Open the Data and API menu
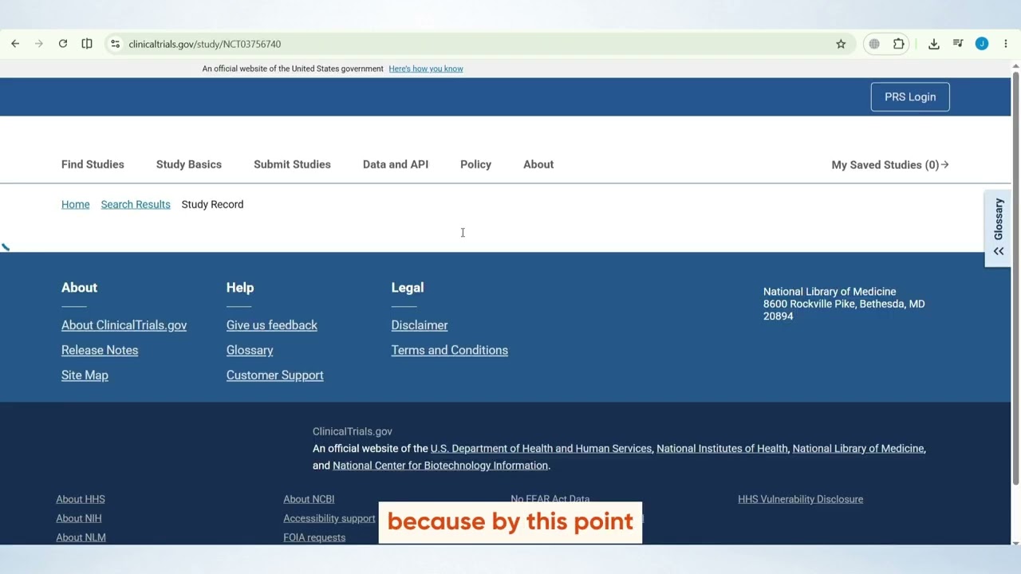The width and height of the screenshot is (1021, 574). 396,164
